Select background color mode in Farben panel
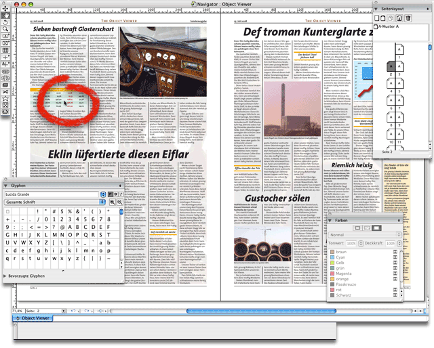 click(376, 228)
